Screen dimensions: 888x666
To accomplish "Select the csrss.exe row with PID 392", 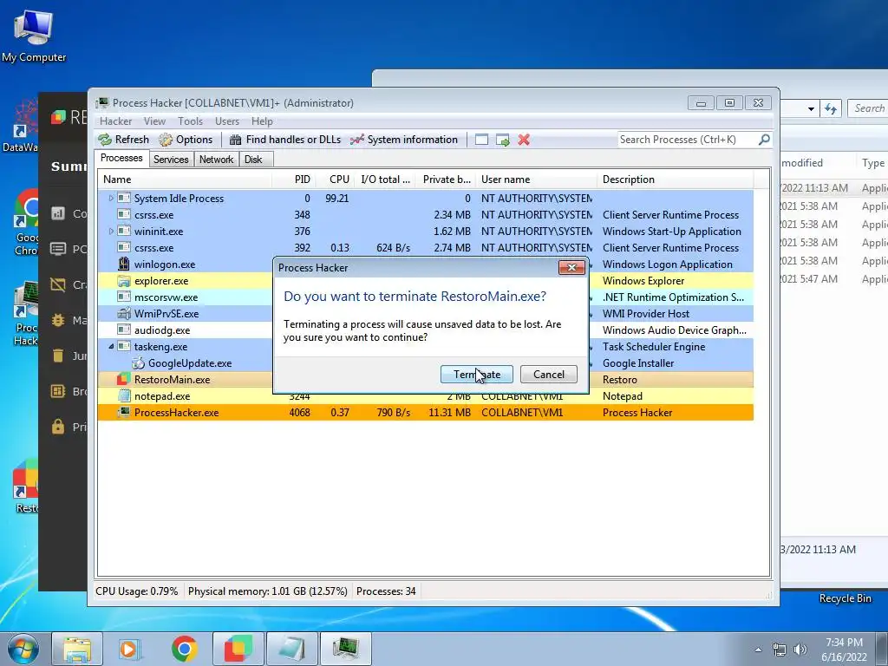I will point(425,247).
